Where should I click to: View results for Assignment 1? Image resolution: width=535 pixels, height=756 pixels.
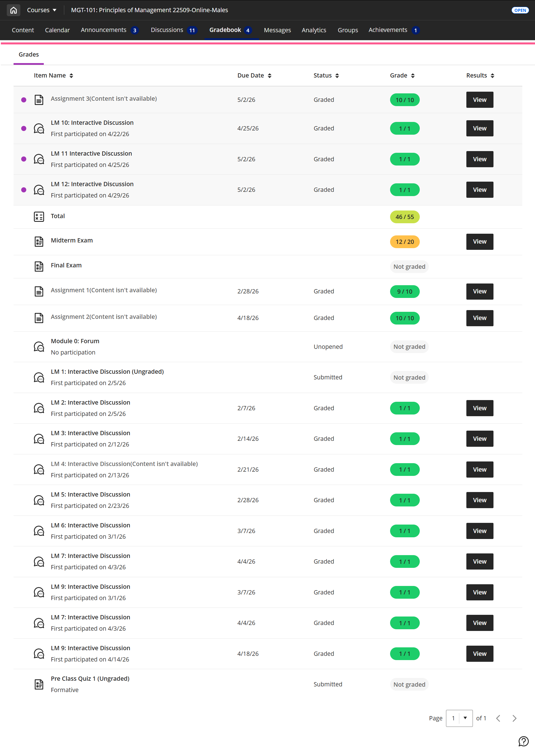point(480,291)
